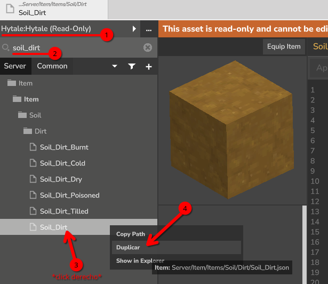The image size is (328, 284).
Task: Select the Soil_Dirt_Tilled file
Action: (63, 211)
